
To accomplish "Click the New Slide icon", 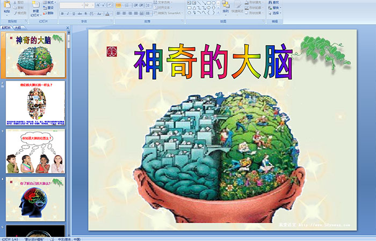I will tap(36, 5).
